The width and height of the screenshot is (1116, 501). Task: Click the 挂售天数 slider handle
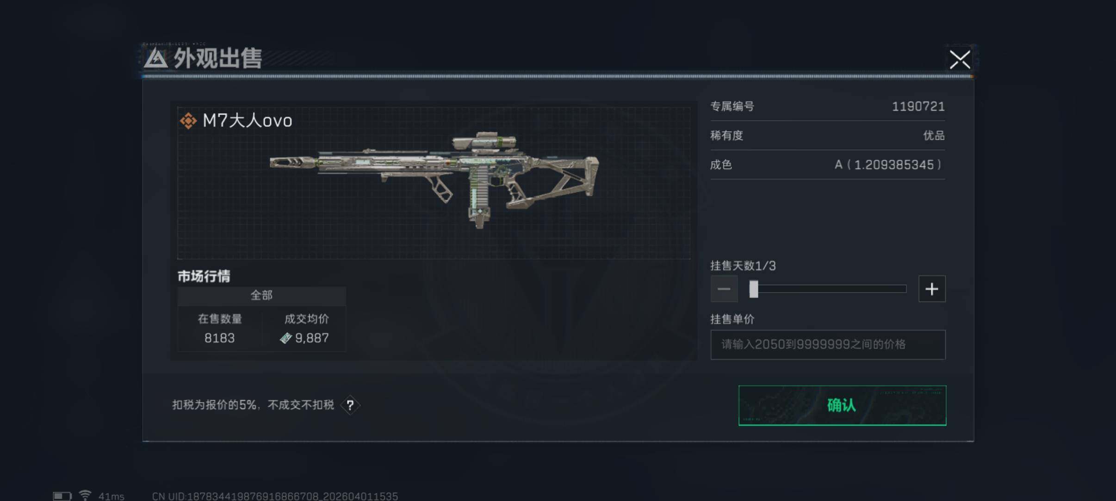click(754, 289)
